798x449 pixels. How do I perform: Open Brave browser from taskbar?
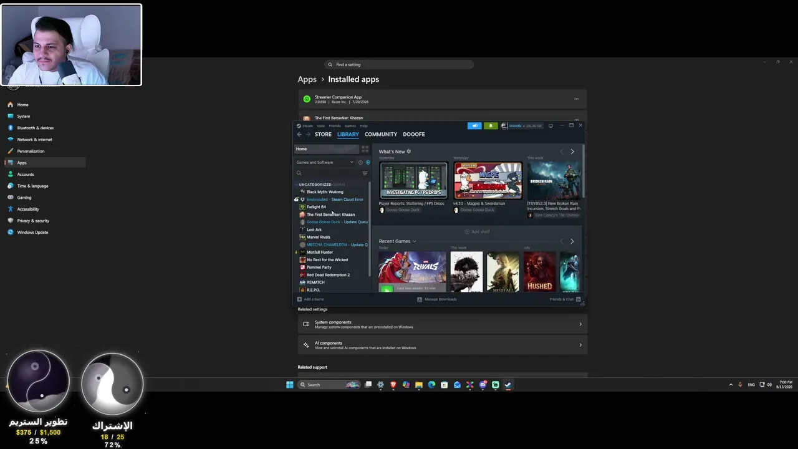(393, 385)
